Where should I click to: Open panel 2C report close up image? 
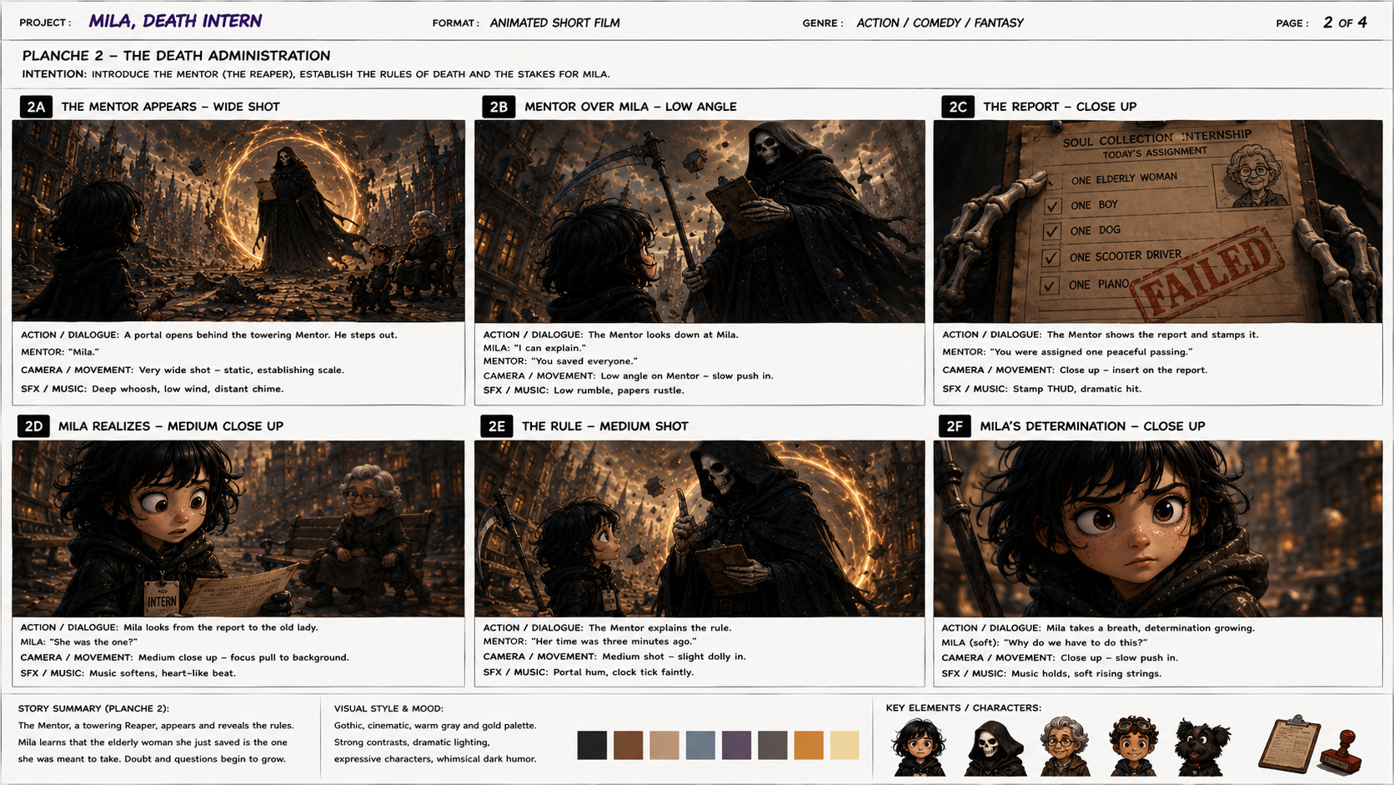click(1158, 221)
